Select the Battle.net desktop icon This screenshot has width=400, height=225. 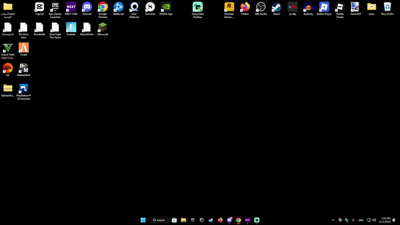118,9
